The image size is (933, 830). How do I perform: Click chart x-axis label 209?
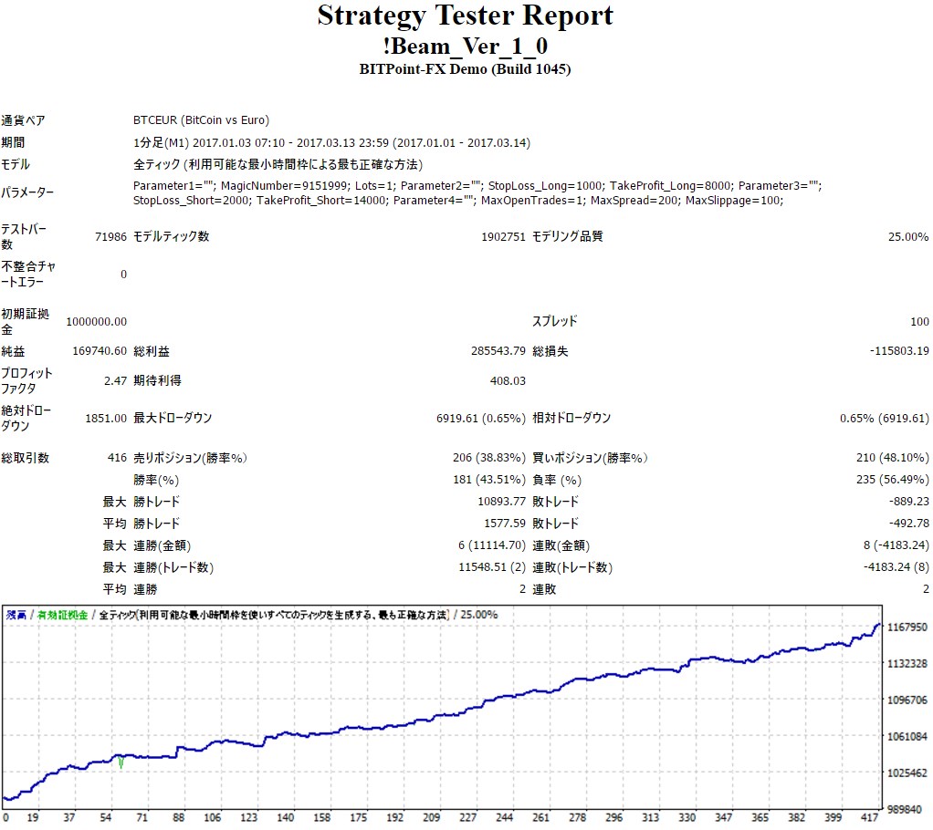(431, 817)
